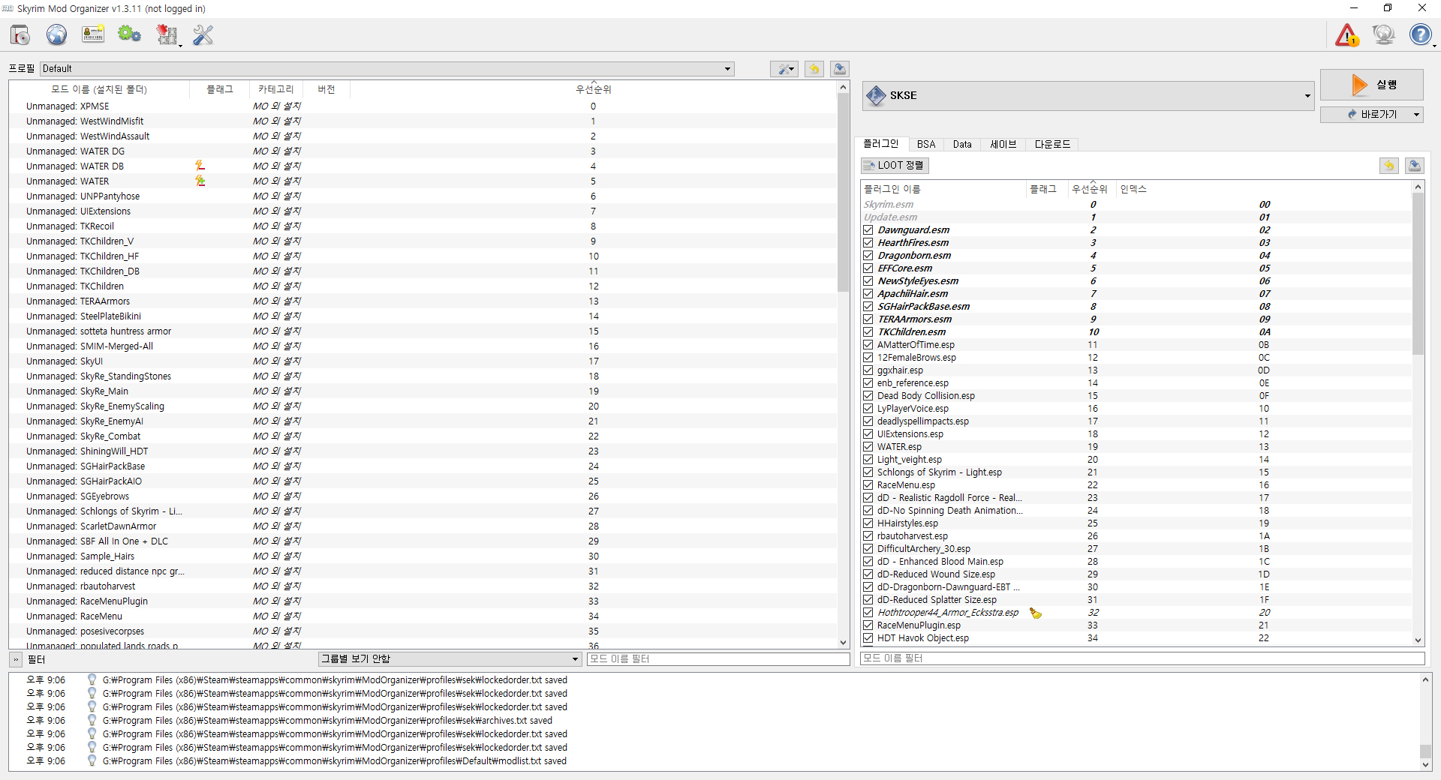
Task: Open the help icon dropdown arrow
Action: pyautogui.click(x=1434, y=46)
